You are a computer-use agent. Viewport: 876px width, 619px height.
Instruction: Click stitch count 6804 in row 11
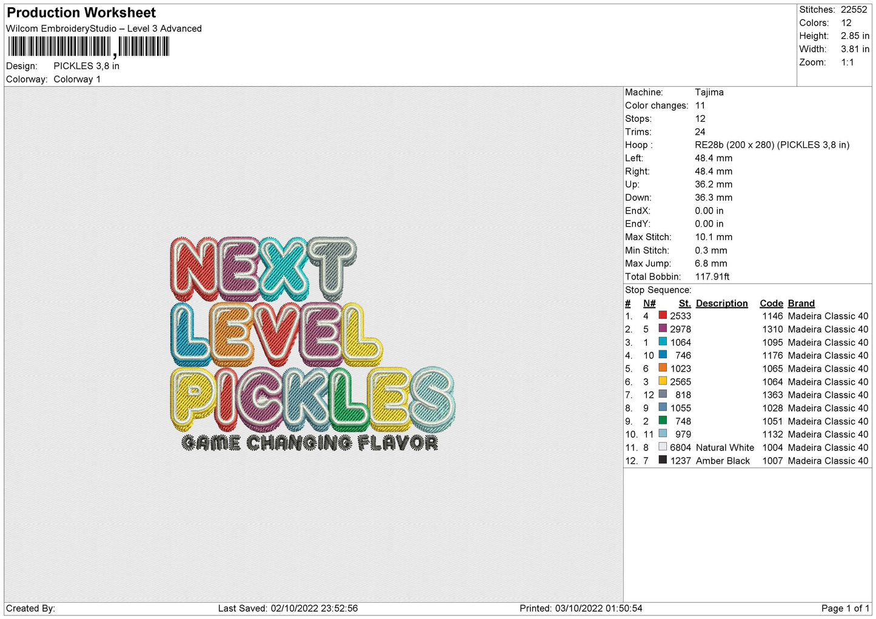pos(681,447)
